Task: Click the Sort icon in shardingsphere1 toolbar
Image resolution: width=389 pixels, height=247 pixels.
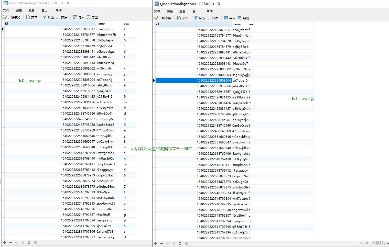Action: (209, 18)
